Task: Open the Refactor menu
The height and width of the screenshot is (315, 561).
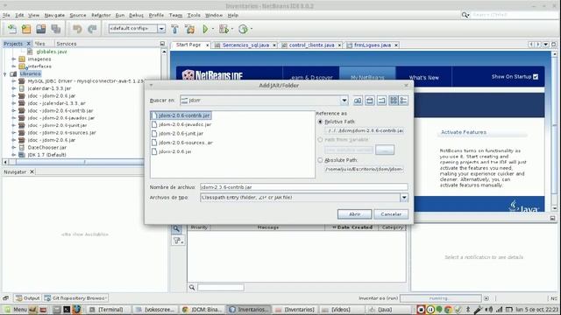Action: tap(101, 16)
